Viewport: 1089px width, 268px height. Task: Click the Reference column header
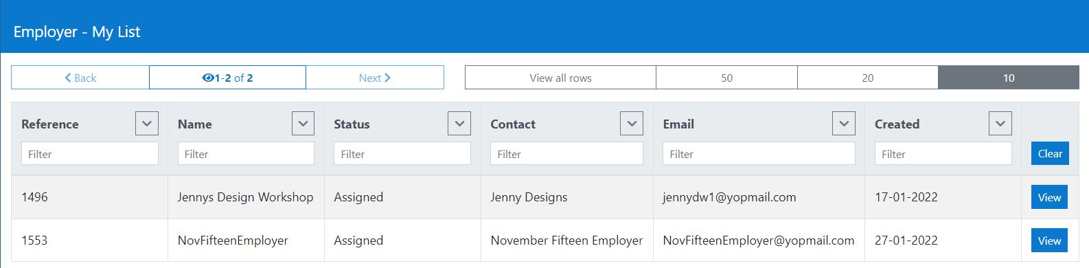tap(50, 124)
